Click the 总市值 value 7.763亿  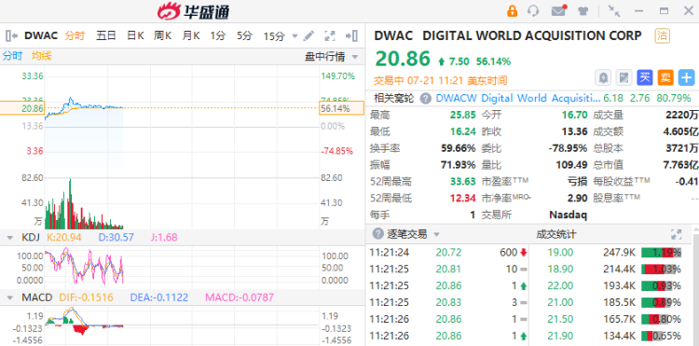[x=680, y=165]
